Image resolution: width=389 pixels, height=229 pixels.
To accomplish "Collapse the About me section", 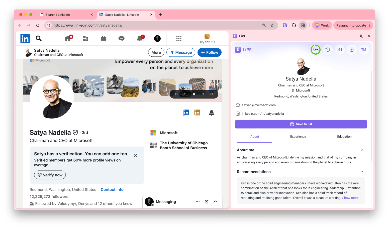I will [x=362, y=150].
